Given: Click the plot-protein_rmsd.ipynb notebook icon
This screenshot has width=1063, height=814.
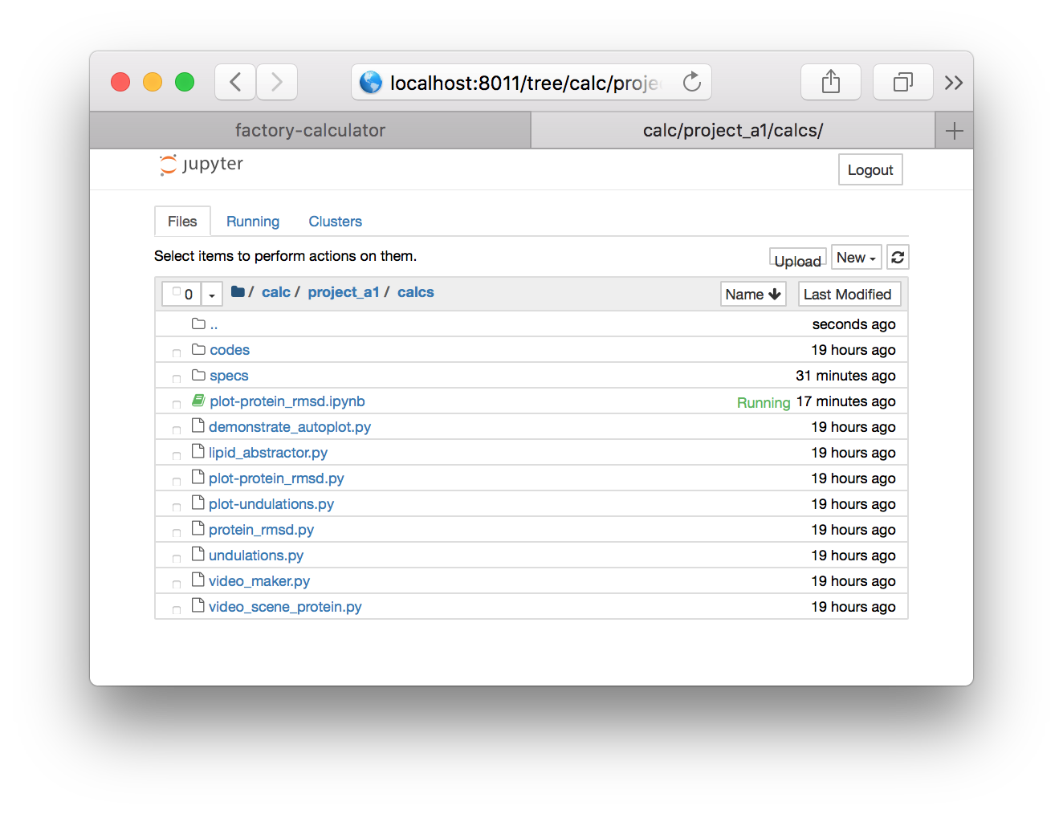Looking at the screenshot, I should (198, 400).
